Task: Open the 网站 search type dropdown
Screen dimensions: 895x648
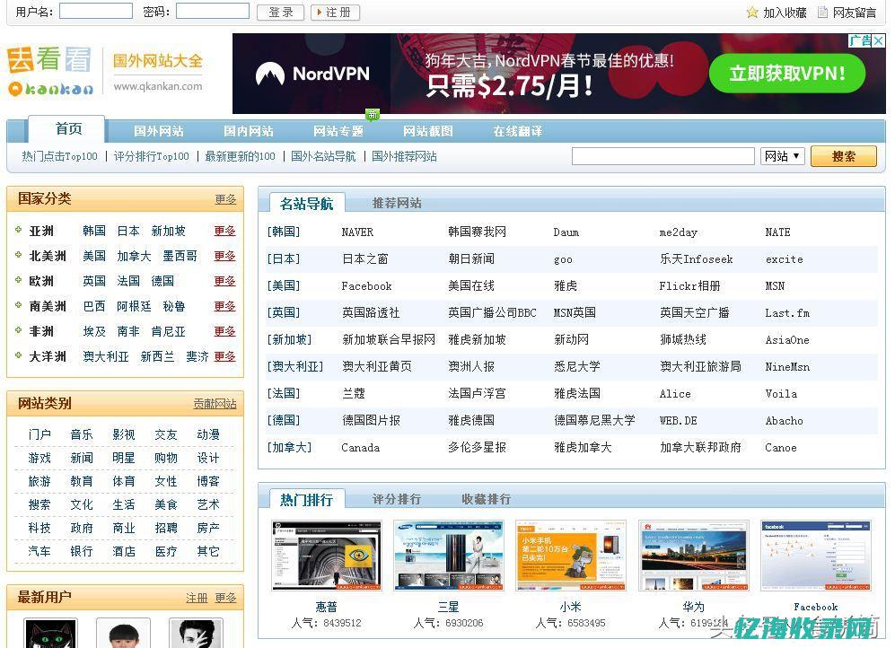Action: [x=781, y=156]
